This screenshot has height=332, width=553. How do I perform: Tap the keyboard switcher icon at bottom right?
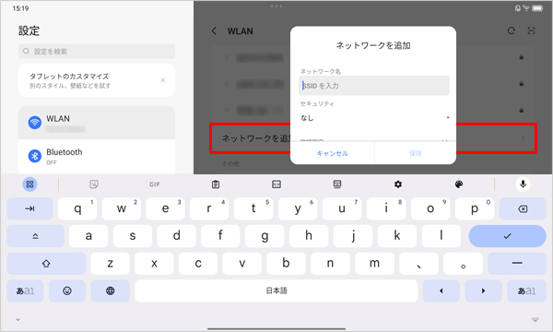click(x=535, y=320)
